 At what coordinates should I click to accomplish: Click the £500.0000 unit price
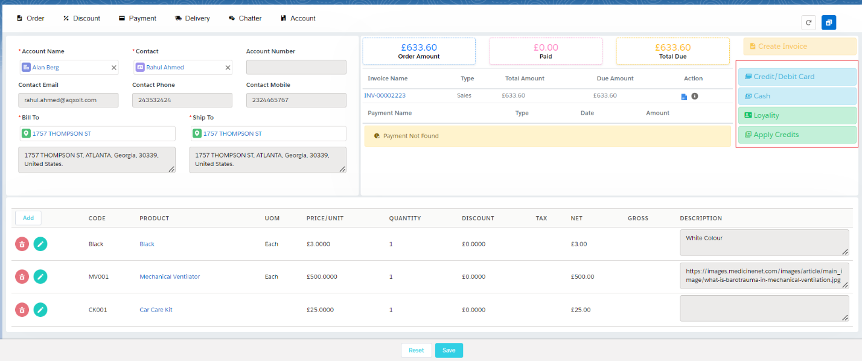[x=322, y=276]
